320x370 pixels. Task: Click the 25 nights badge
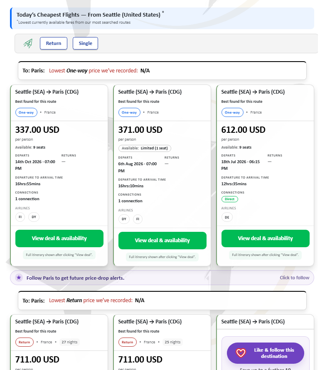click(x=172, y=342)
